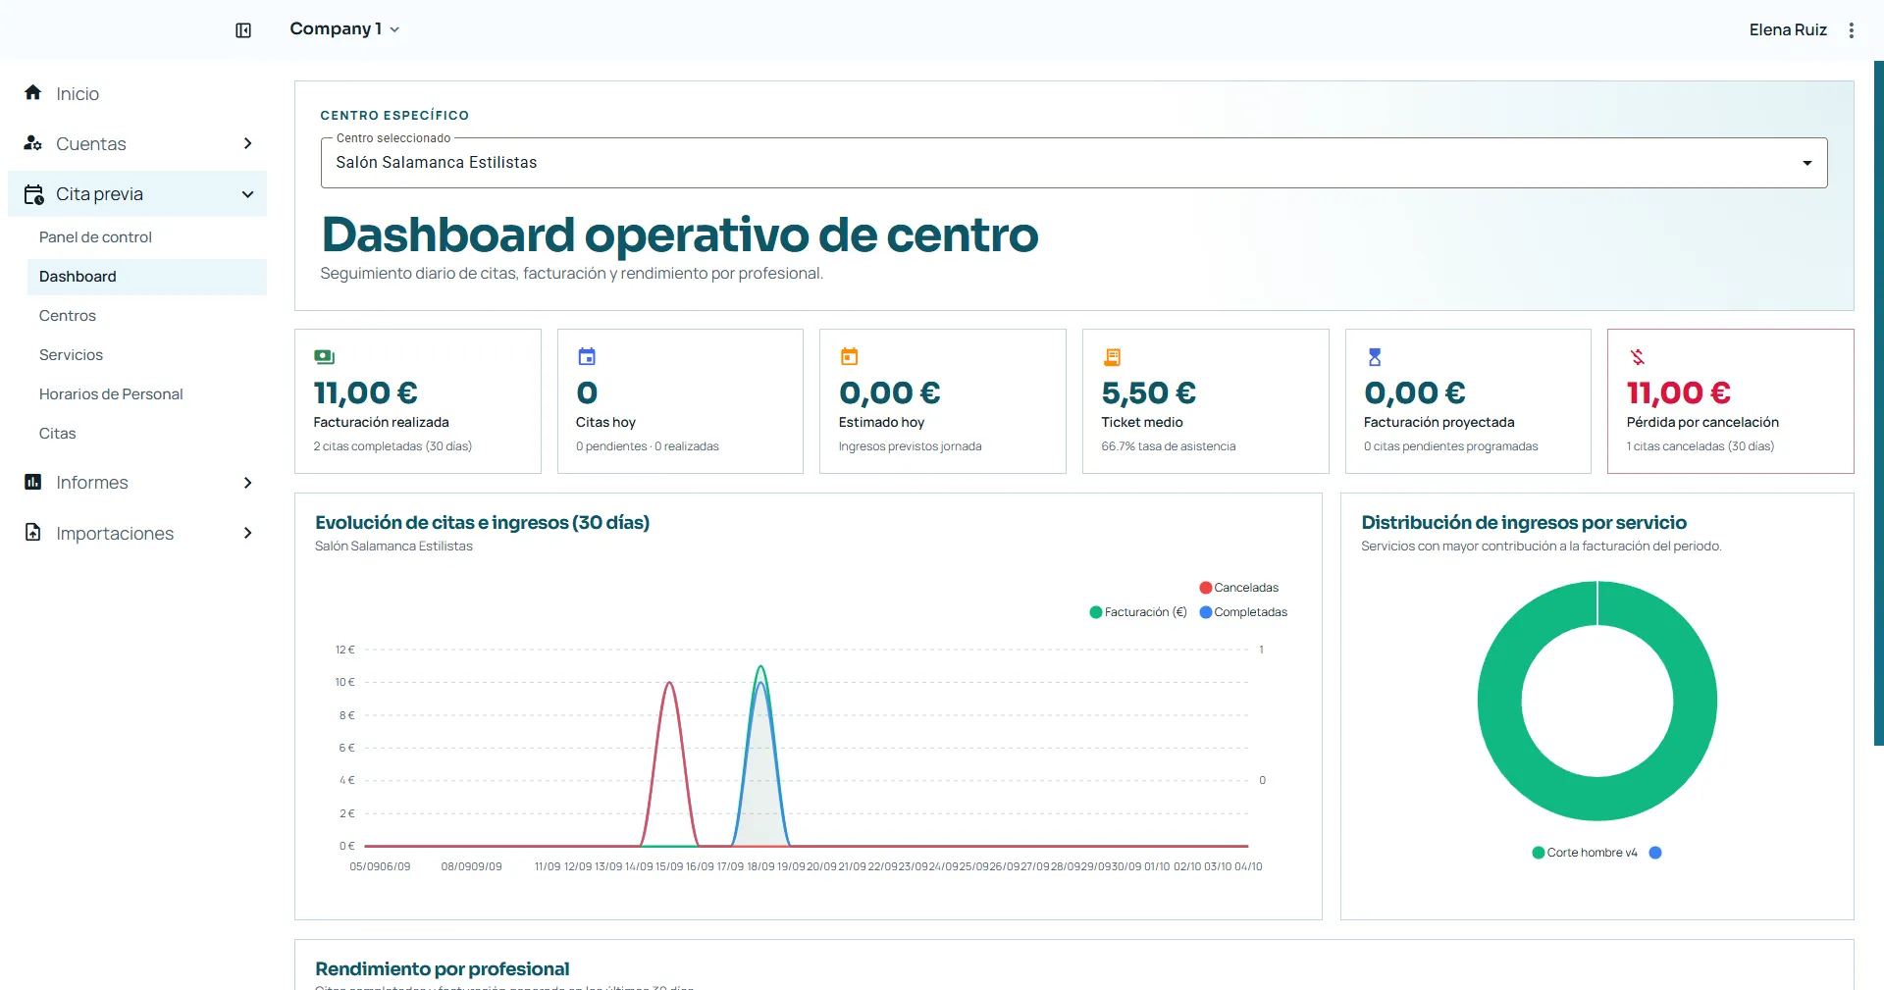
Task: Toggle the Completadas legend series
Action: (1243, 612)
